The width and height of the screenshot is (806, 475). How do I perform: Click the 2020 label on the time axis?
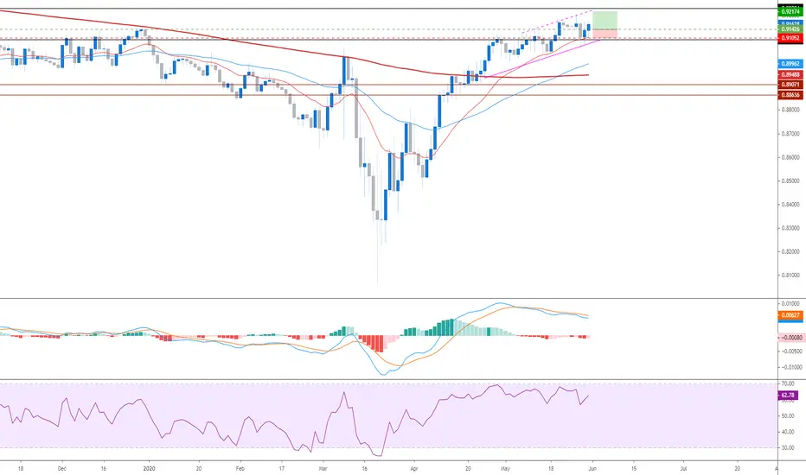[x=149, y=468]
